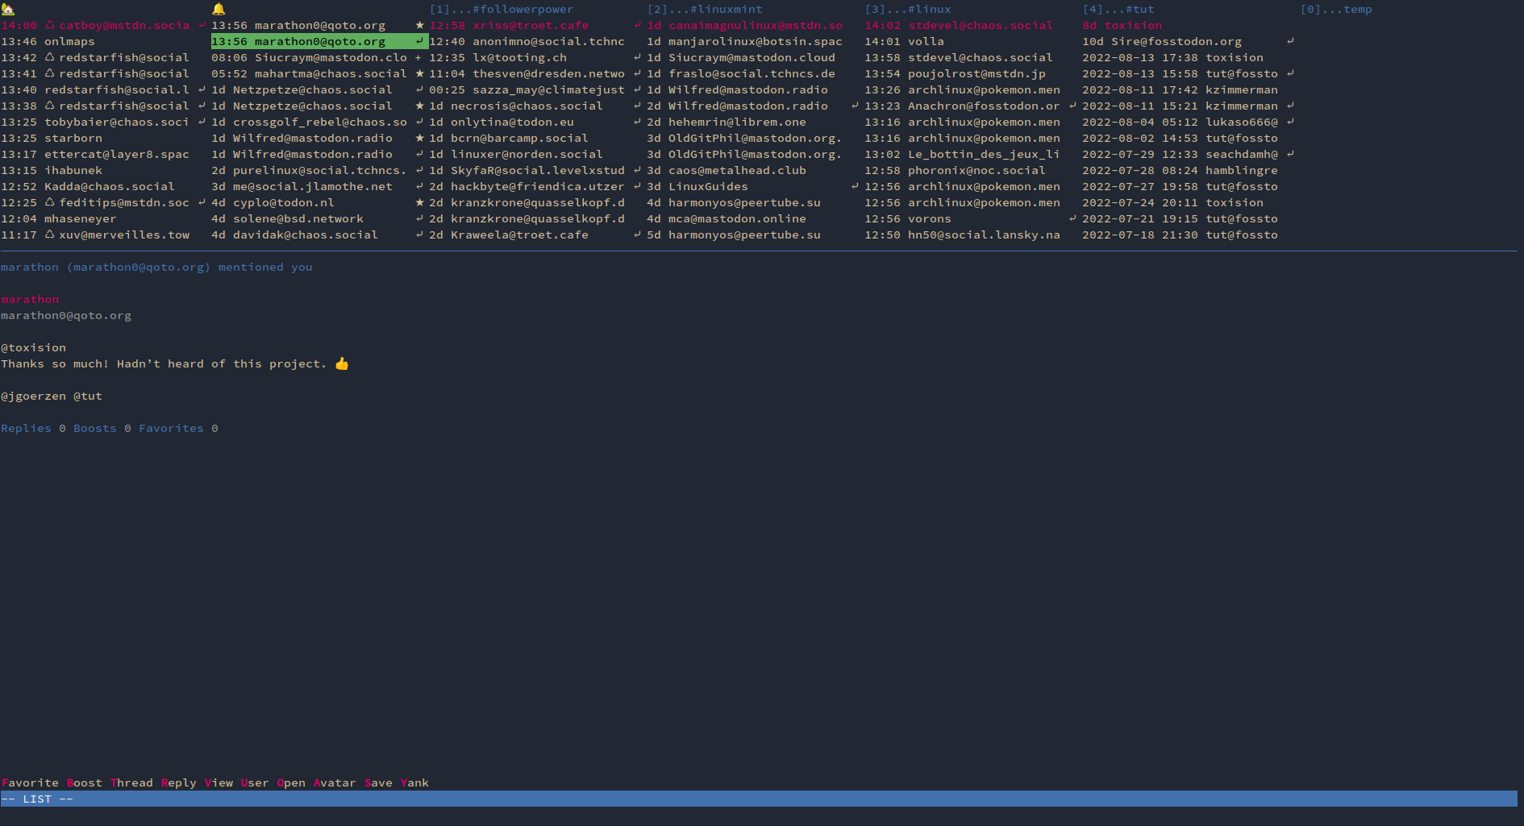Click the boost icon on the xuv@merveilles.tow row
1524x826 pixels.
click(x=50, y=235)
